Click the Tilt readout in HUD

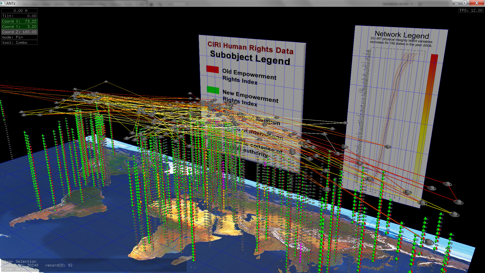coord(19,16)
